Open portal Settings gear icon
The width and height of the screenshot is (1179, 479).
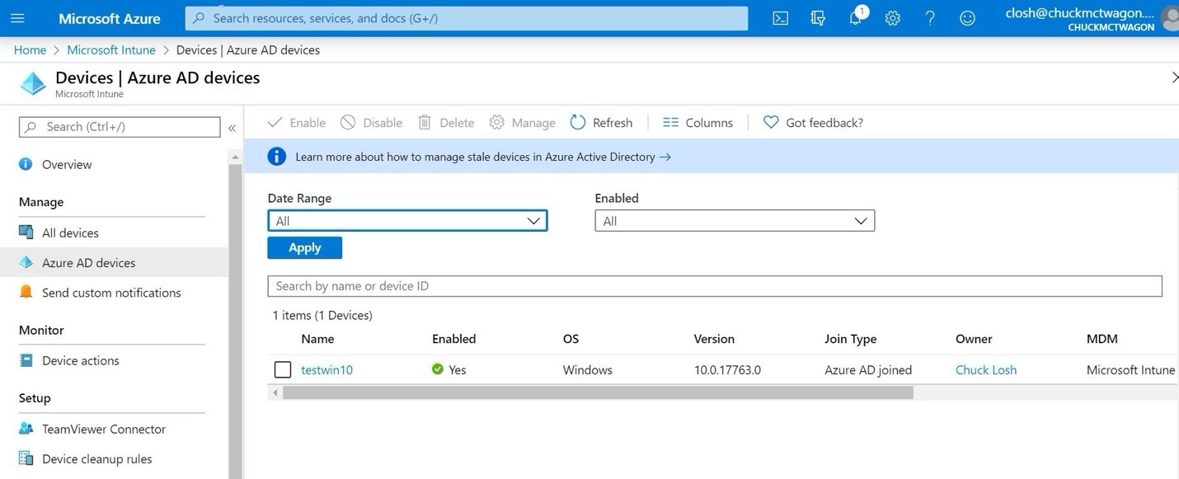pos(893,18)
